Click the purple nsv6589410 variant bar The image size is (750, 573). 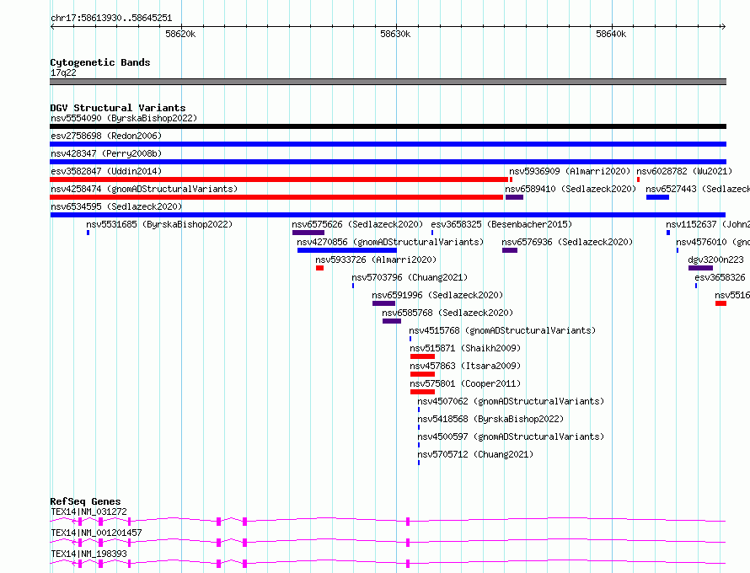[514, 197]
